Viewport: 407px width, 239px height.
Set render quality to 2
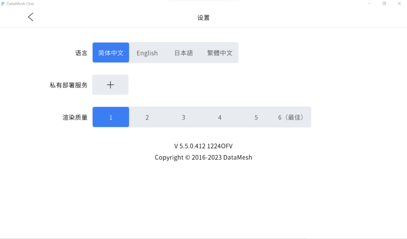[147, 117]
